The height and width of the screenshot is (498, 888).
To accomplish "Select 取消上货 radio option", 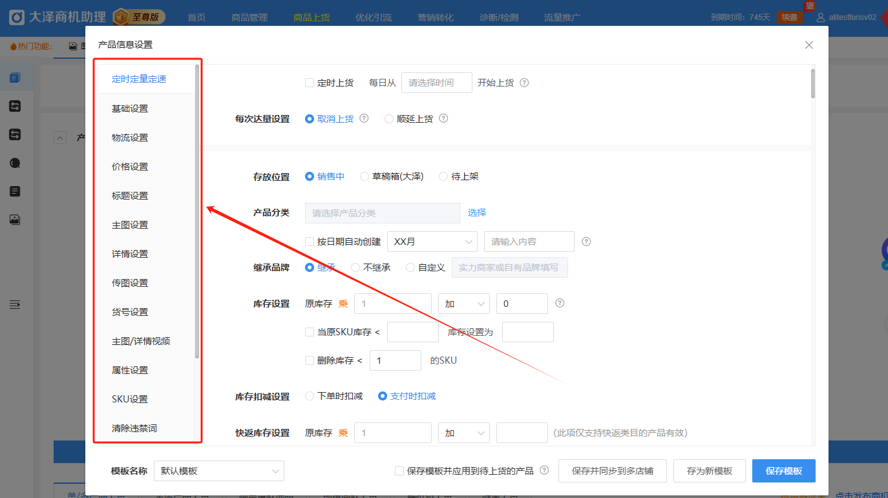I will [310, 119].
